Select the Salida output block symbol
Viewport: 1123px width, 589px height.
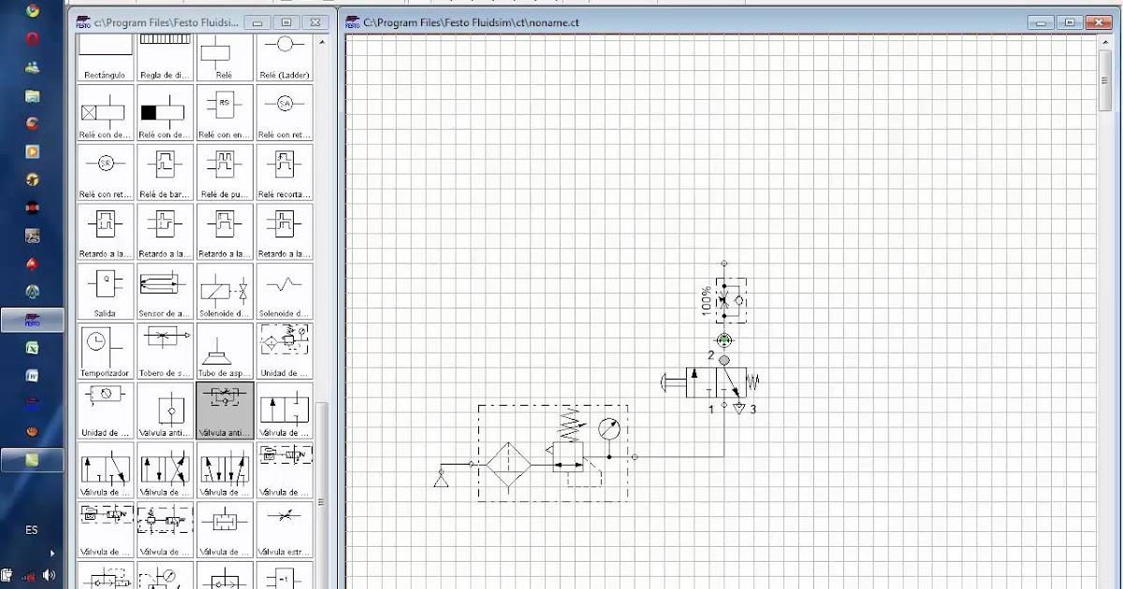[x=105, y=288]
